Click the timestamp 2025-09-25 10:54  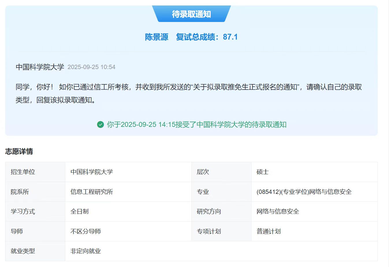[91, 67]
